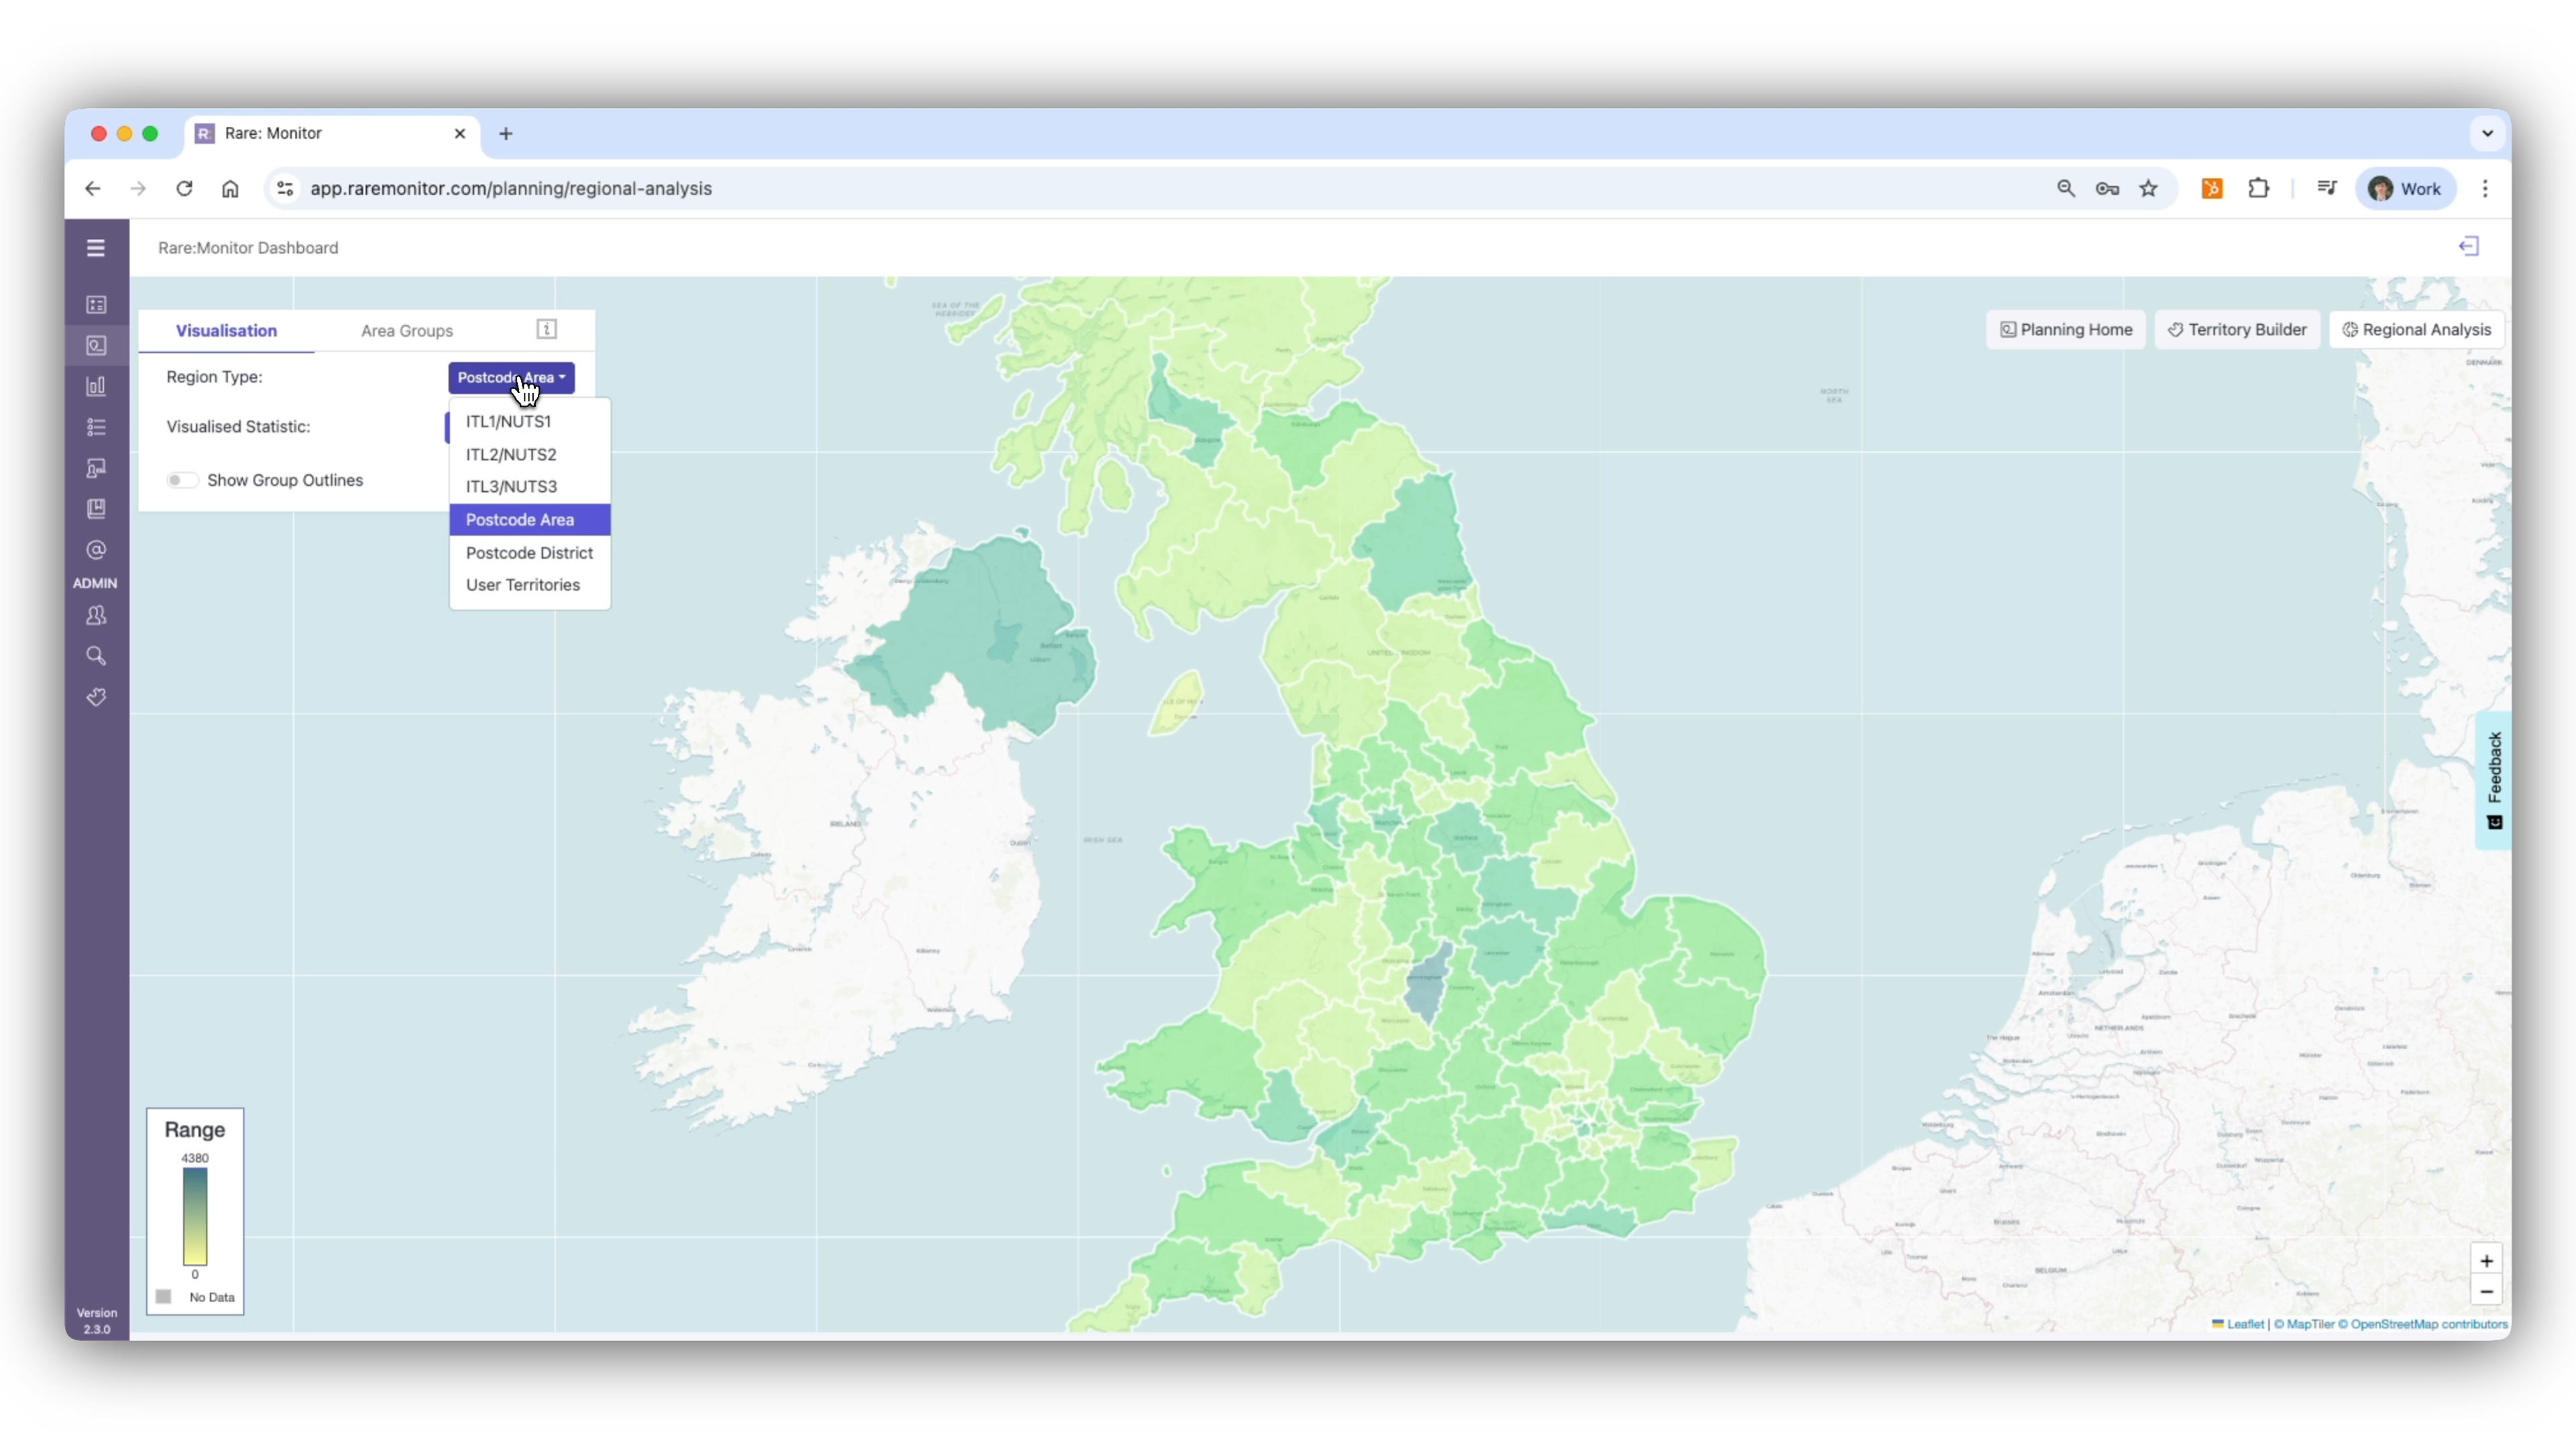Open the bulleted list sidebar icon
Viewport: 2576px width, 1449px height.
pyautogui.click(x=96, y=427)
